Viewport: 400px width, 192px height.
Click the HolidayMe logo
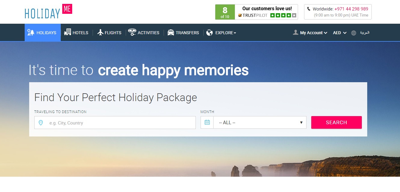pyautogui.click(x=48, y=11)
